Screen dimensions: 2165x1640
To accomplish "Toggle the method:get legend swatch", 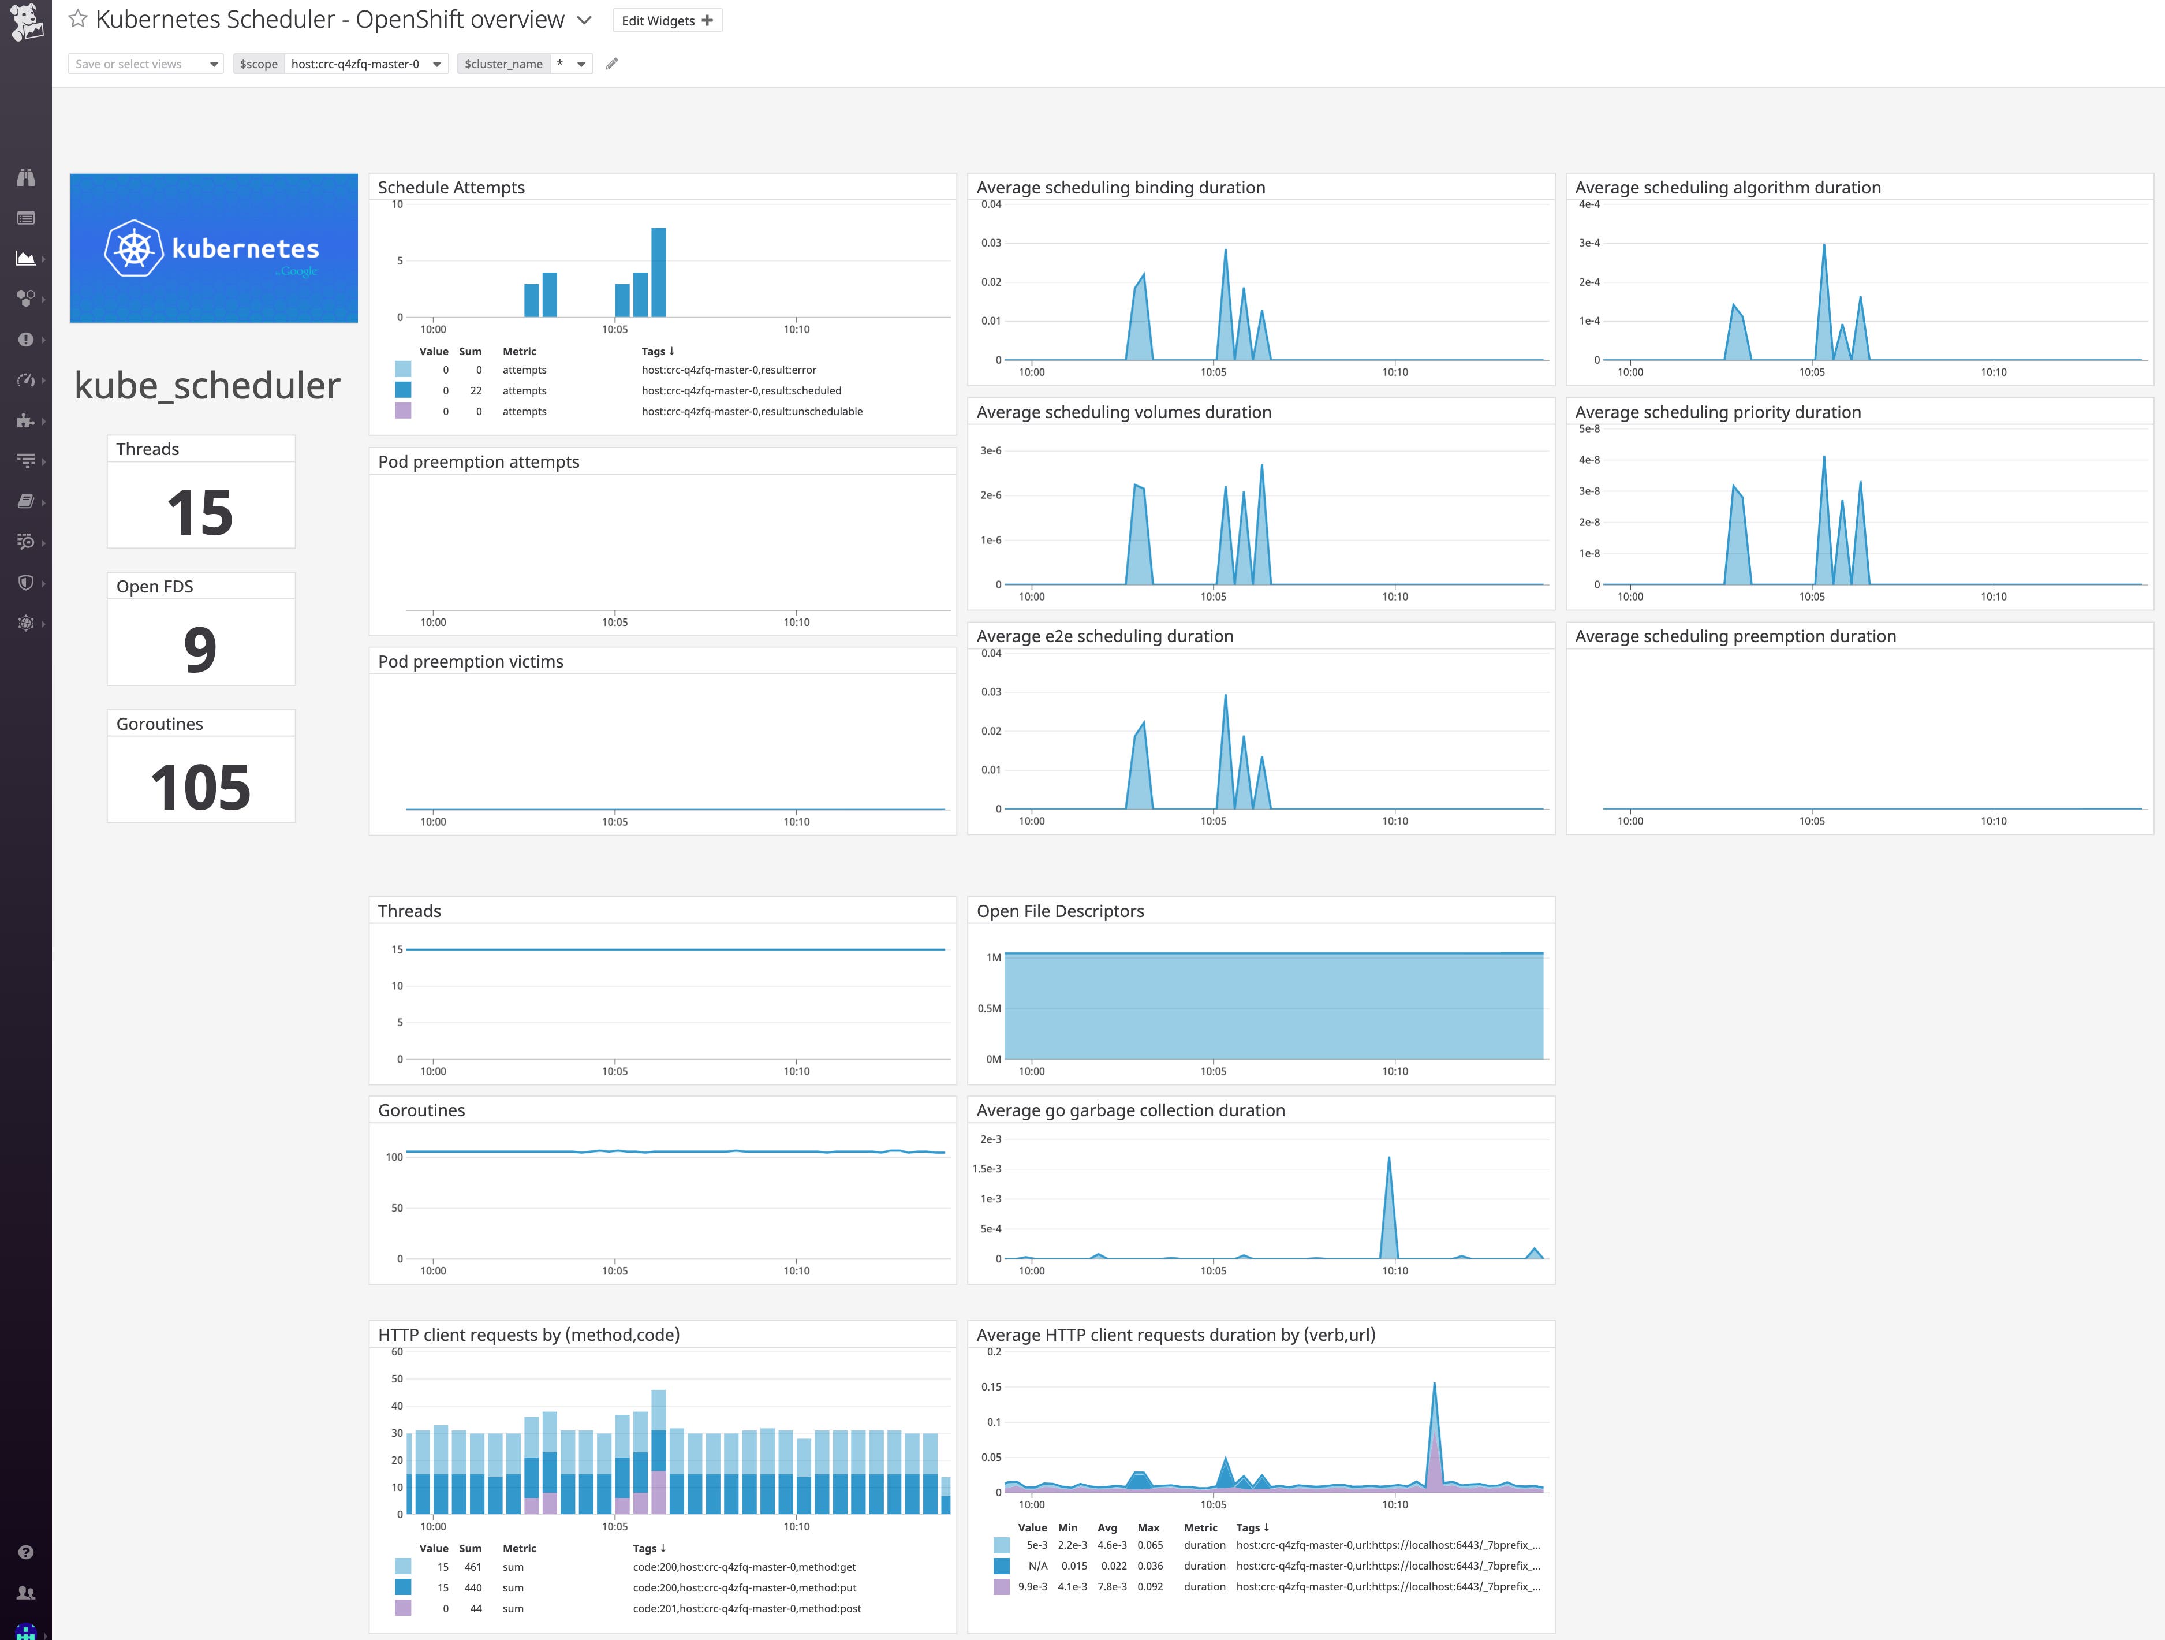I will (401, 1567).
